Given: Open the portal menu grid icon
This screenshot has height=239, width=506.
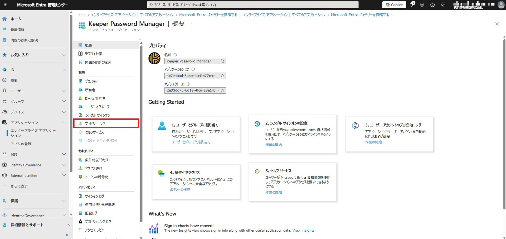Looking at the screenshot, I should [x=6, y=5].
